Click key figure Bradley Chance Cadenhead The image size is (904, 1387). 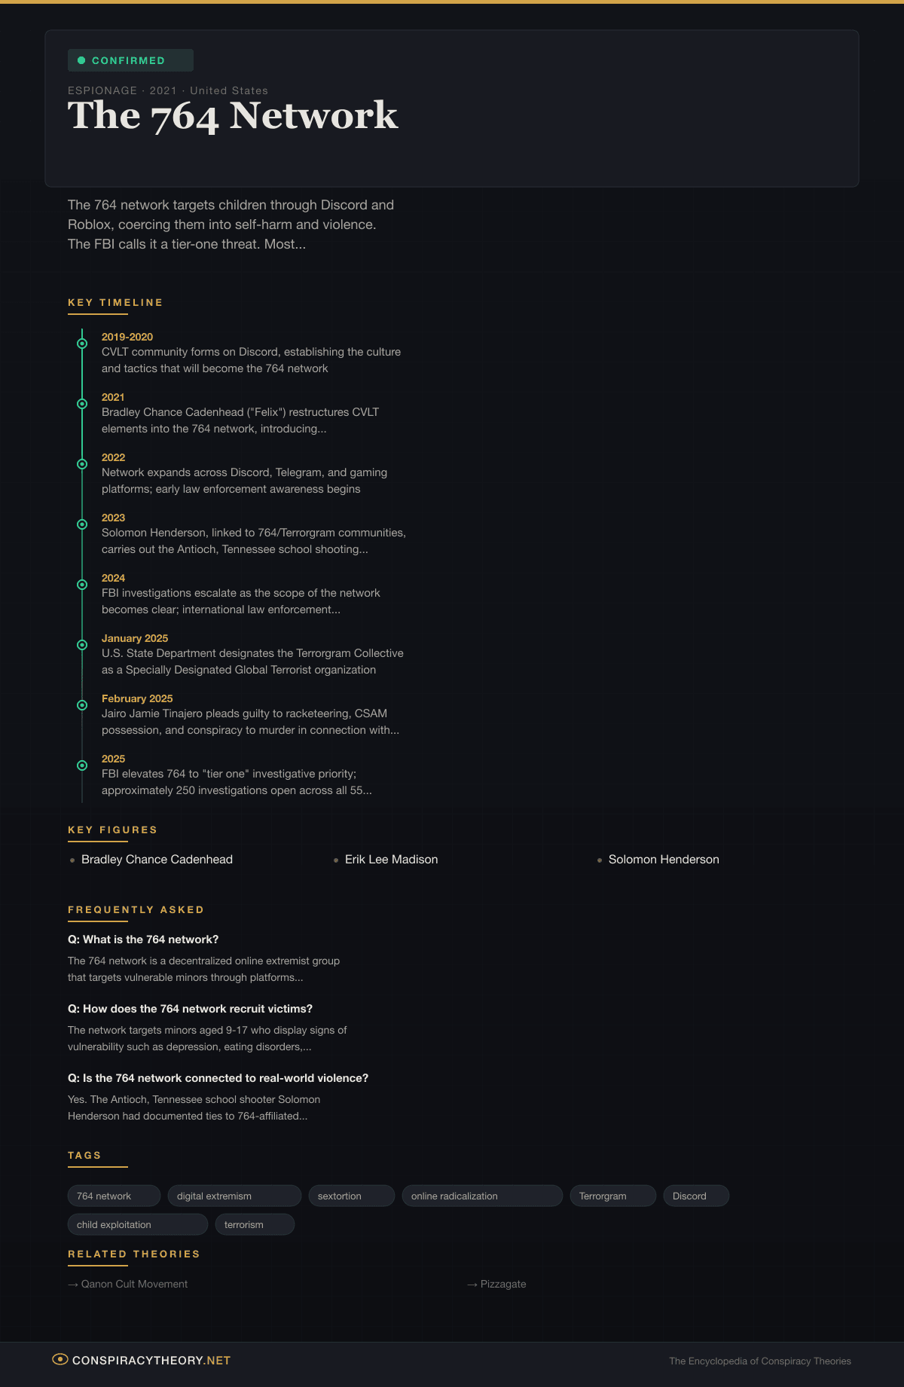[157, 860]
